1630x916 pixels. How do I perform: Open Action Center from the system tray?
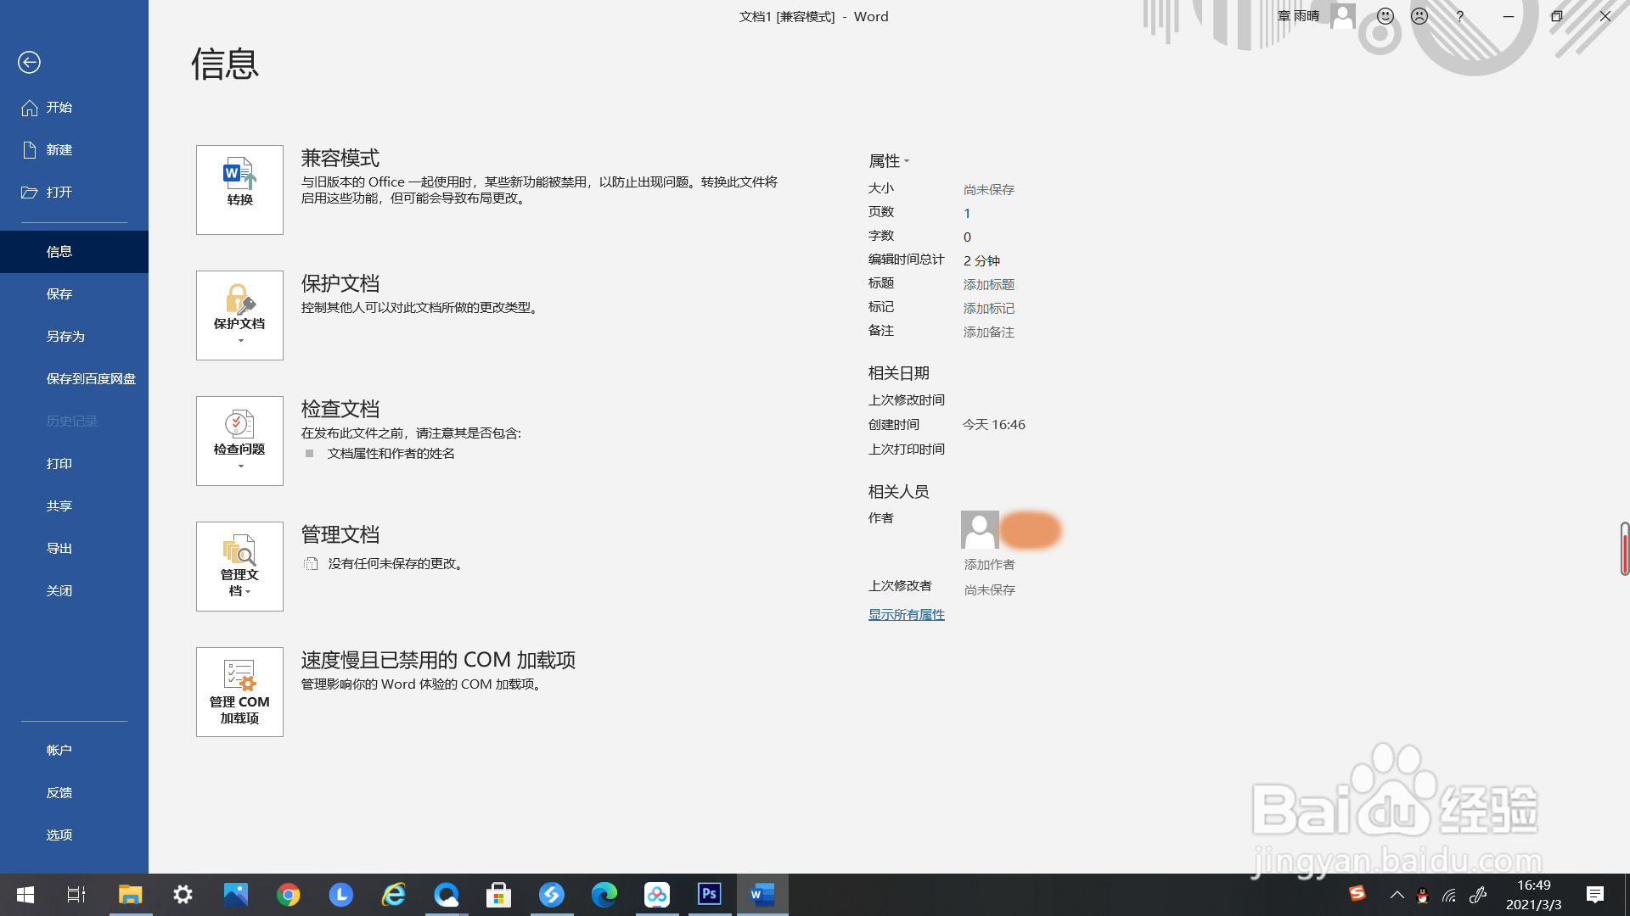(1594, 895)
